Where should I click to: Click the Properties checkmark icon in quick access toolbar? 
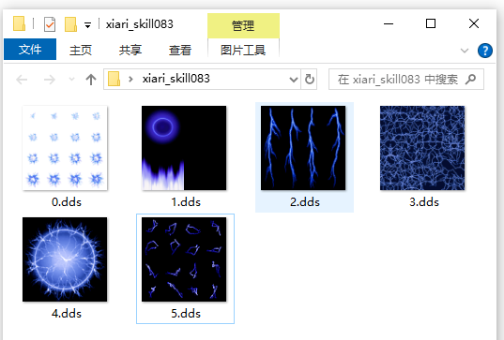pyautogui.click(x=50, y=24)
